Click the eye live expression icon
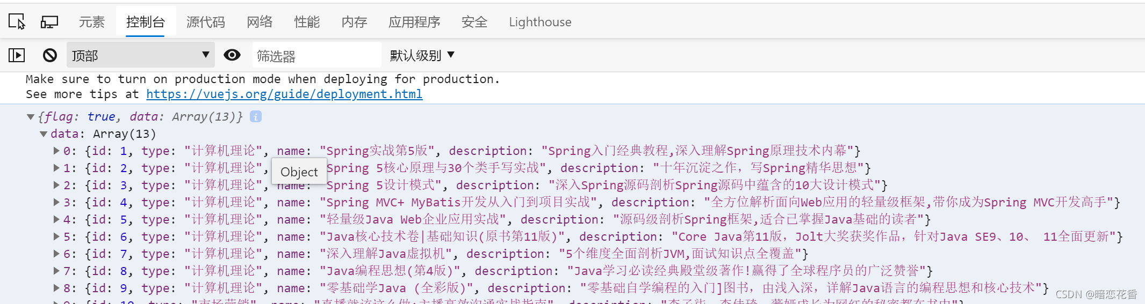This screenshot has width=1145, height=304. coord(232,55)
